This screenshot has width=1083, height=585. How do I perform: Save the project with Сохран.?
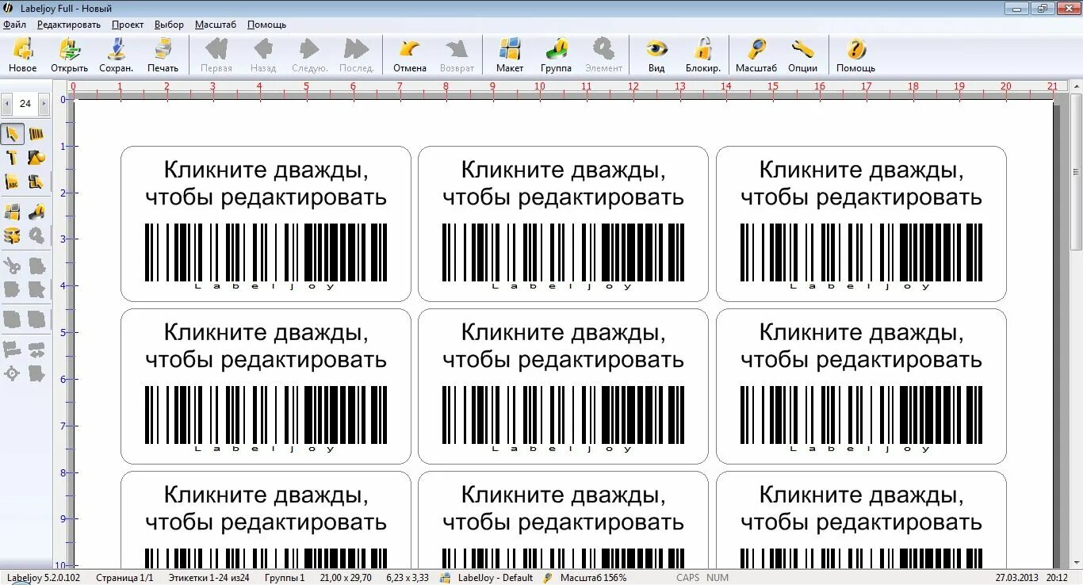click(117, 55)
